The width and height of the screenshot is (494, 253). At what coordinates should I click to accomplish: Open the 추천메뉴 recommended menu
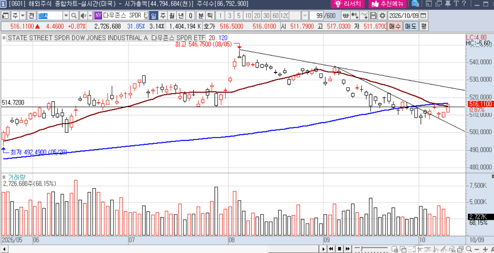387,4
